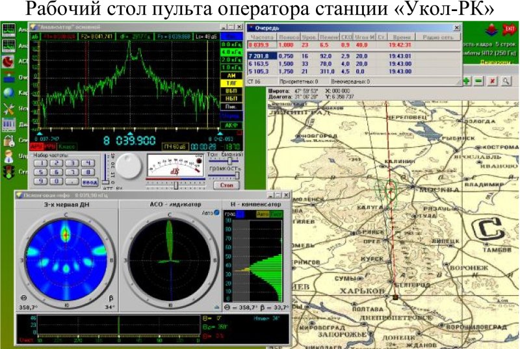The image size is (520, 349).
Task: Select queue row 8 039.9
Action: pos(354,45)
